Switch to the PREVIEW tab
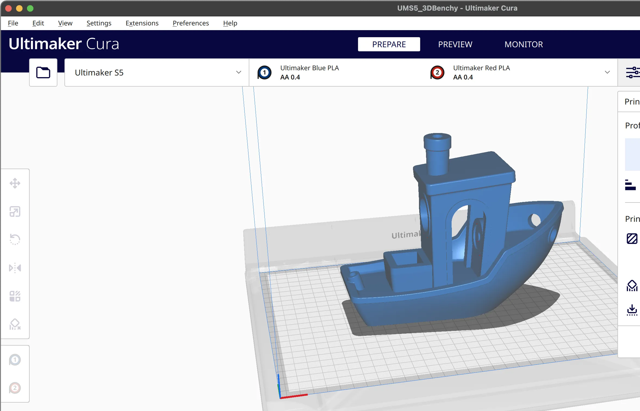 pos(455,44)
